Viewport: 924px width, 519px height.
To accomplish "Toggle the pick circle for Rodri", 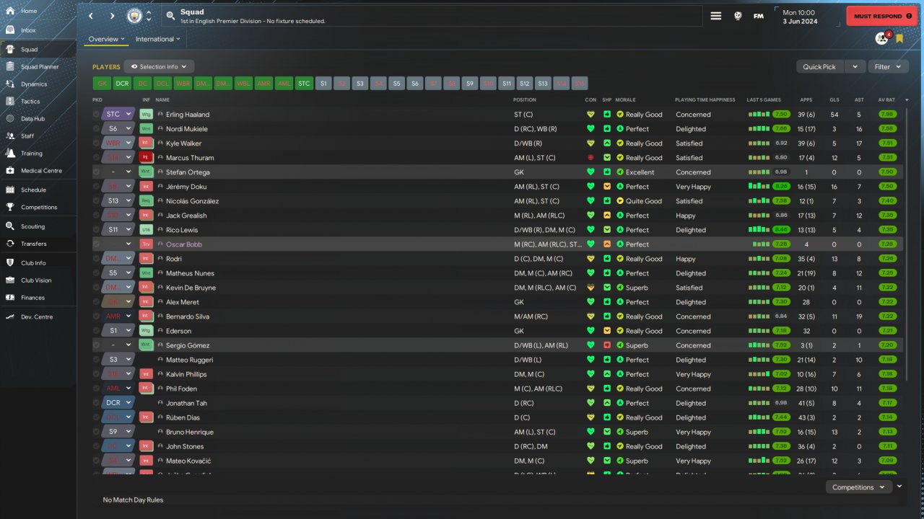I will tap(96, 258).
